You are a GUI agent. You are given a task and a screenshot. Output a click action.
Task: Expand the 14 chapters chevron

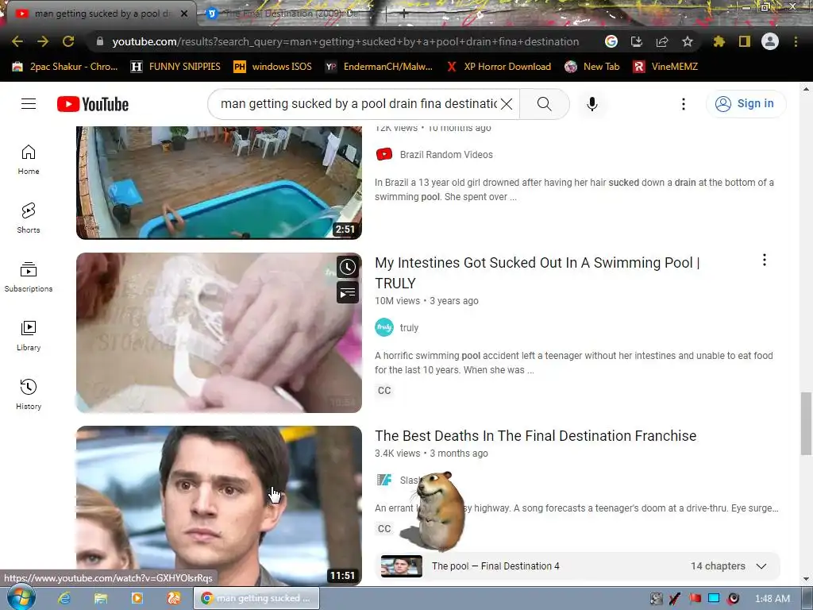pyautogui.click(x=761, y=566)
